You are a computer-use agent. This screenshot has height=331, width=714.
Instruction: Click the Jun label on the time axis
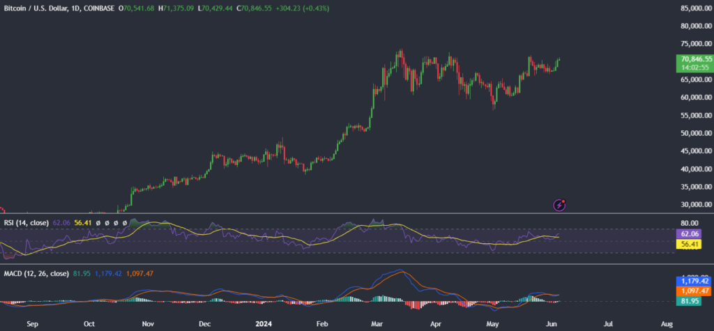pyautogui.click(x=550, y=324)
